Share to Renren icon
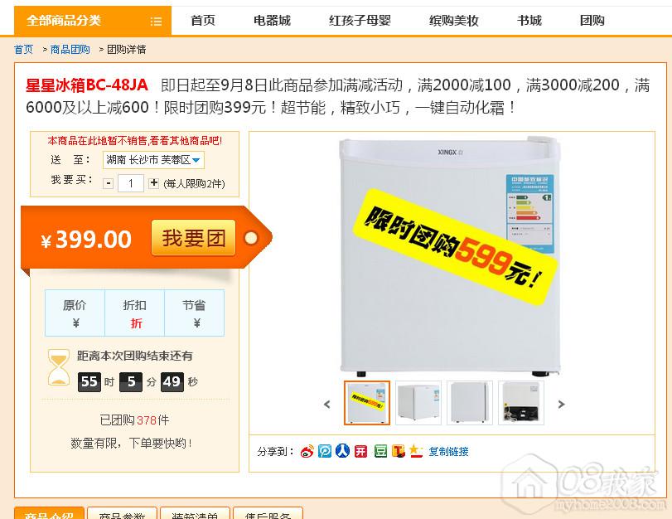The height and width of the screenshot is (519, 672). (x=342, y=451)
